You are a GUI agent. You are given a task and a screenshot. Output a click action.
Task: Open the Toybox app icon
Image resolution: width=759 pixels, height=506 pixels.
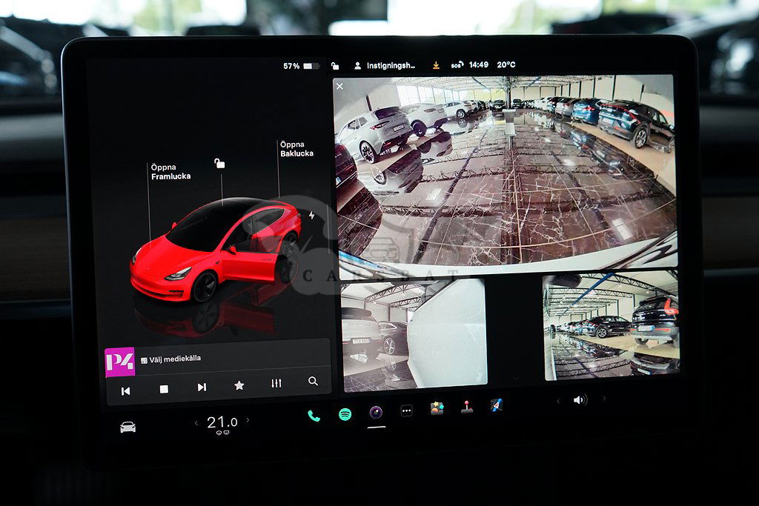[437, 409]
